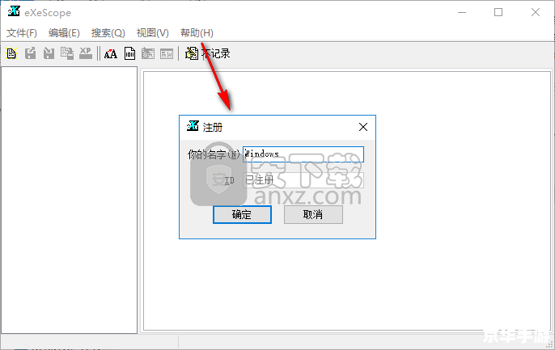Click the save-as copy toolbar icon
The width and height of the screenshot is (555, 350).
tap(67, 53)
